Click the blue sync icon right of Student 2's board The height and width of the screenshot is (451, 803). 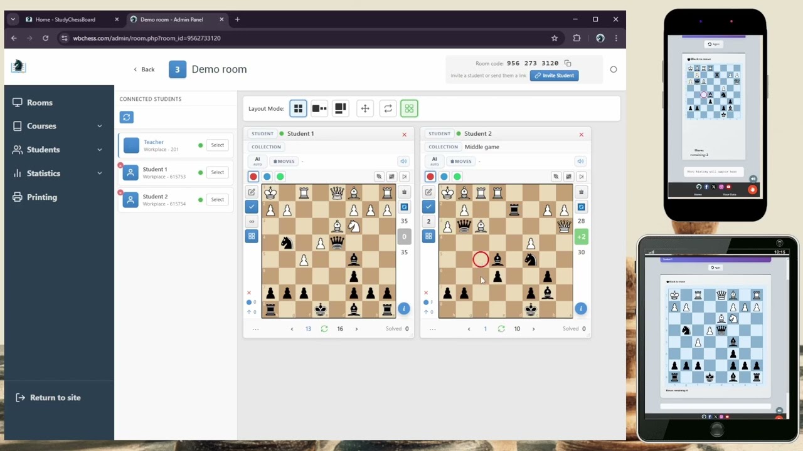click(581, 207)
